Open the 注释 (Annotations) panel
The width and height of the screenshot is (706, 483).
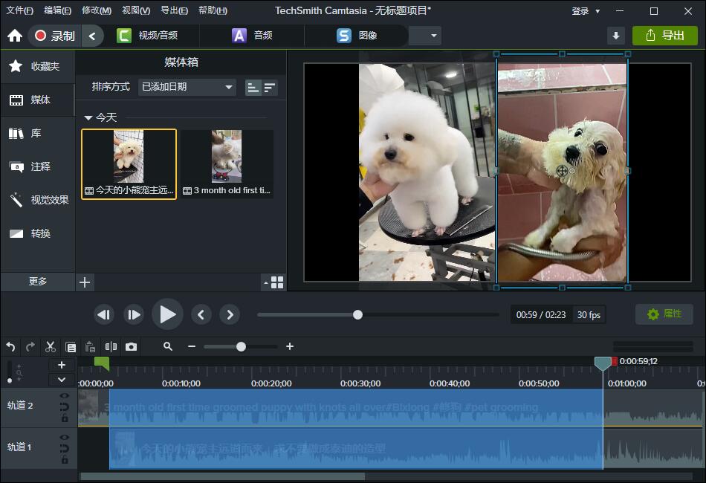(27, 166)
